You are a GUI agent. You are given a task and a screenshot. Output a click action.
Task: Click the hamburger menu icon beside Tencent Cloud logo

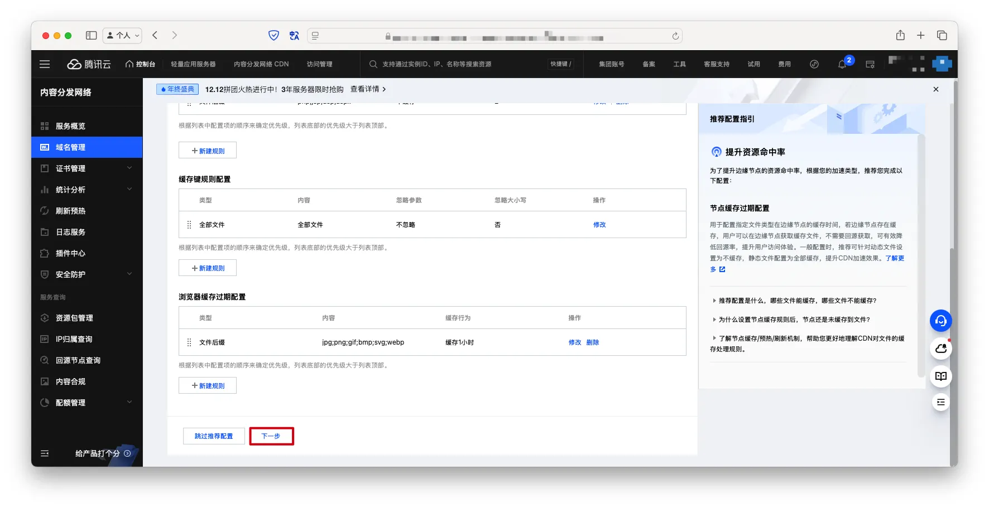pos(45,64)
